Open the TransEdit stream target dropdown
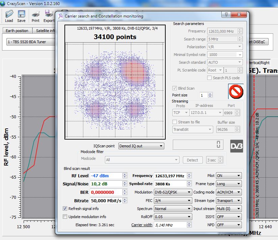This screenshot has width=278, height=240. click(193, 129)
